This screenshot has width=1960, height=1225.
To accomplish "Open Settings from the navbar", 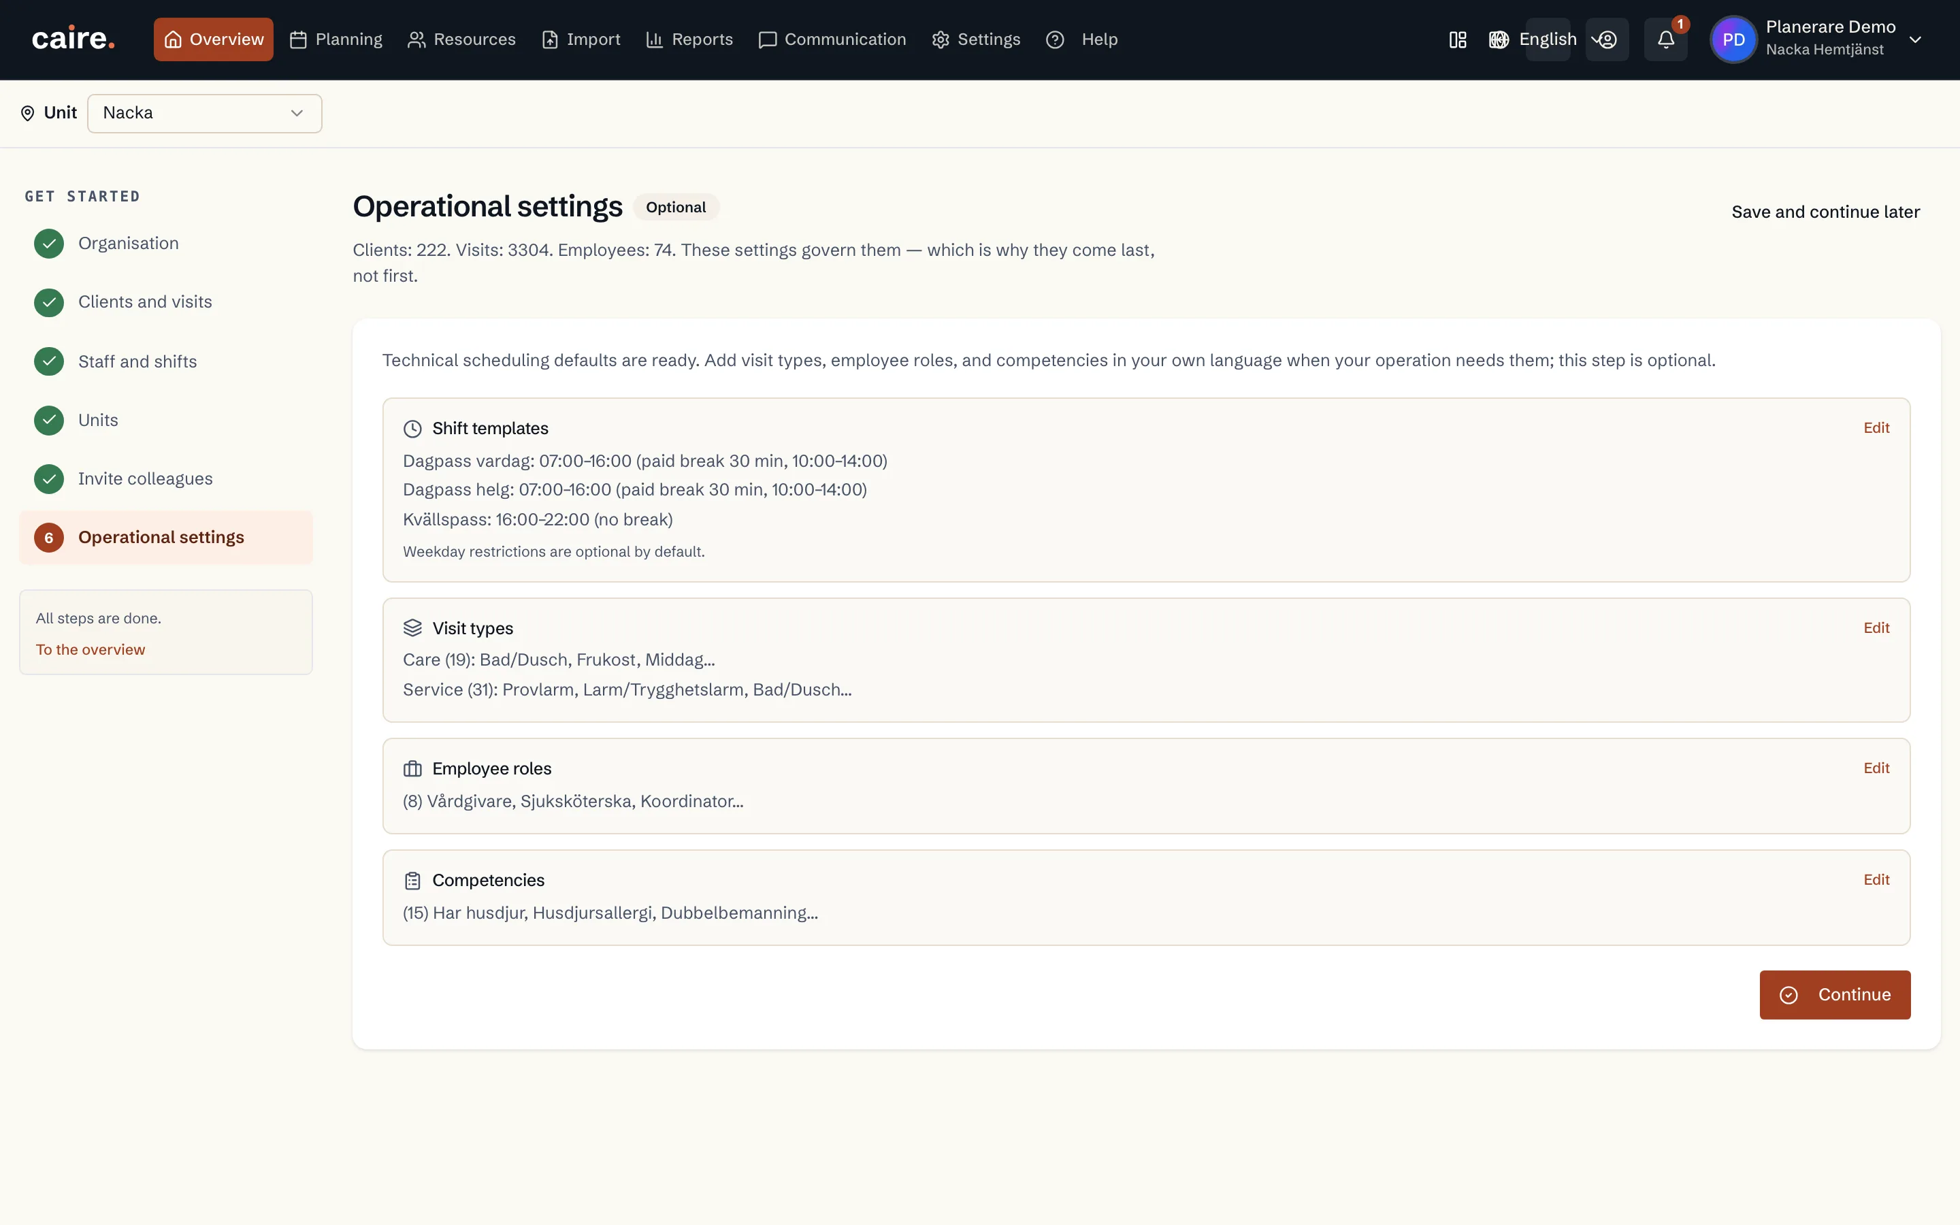I will (975, 39).
